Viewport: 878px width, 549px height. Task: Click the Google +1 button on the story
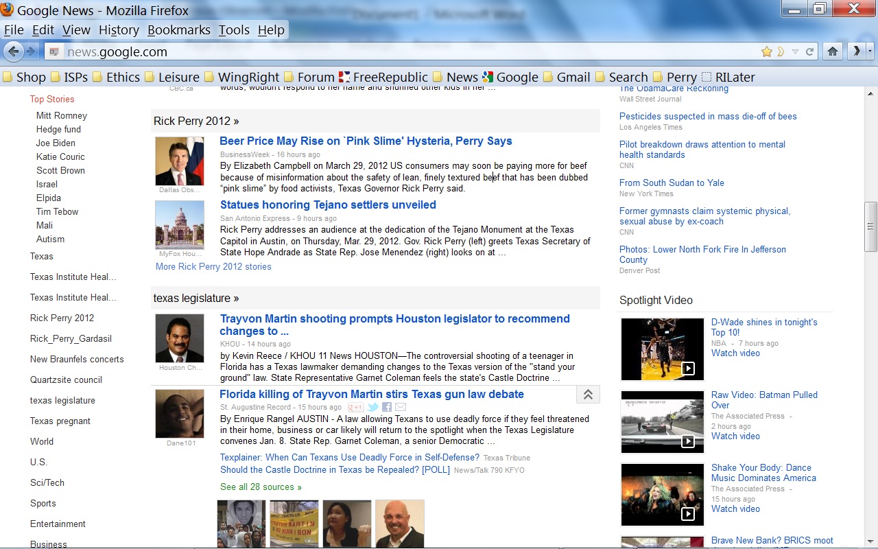tap(355, 407)
